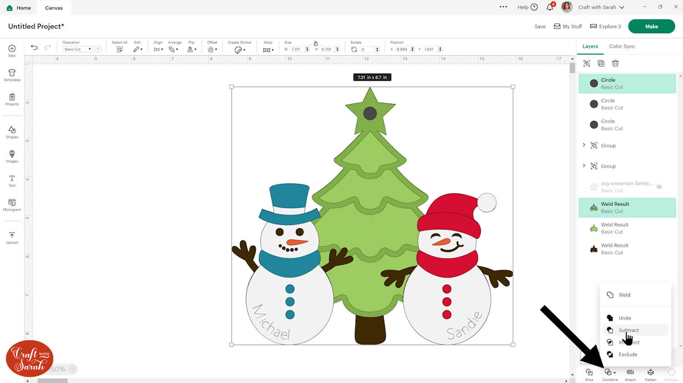
Task: Delete selected layer with trash icon
Action: coord(615,63)
